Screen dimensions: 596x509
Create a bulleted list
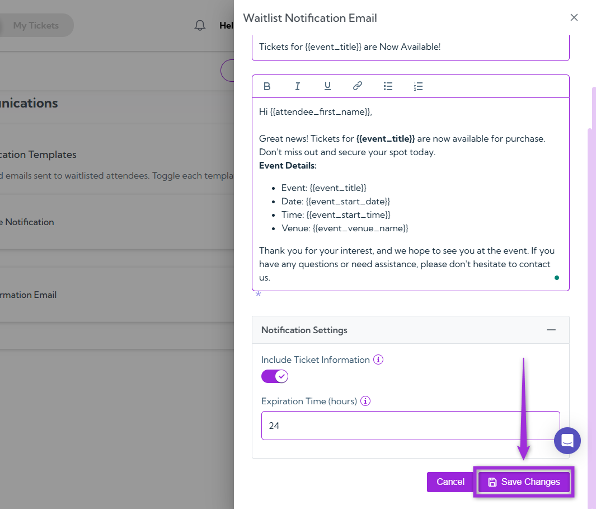388,86
